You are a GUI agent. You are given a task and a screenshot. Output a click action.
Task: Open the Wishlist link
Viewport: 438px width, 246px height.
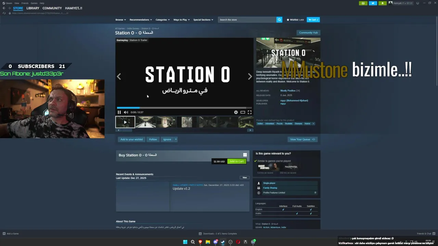(295, 19)
